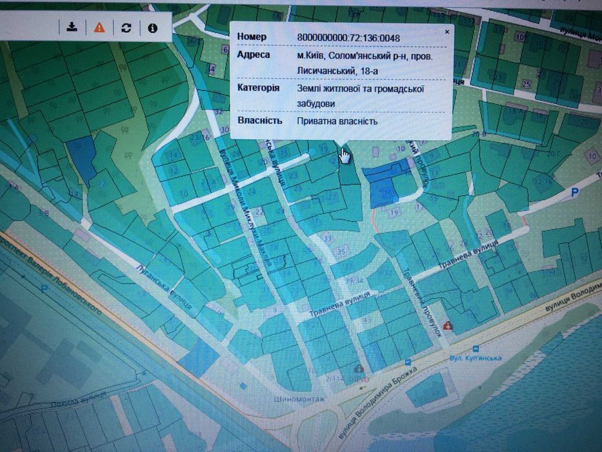Click the parcel numbered 33
Viewport: 602px width, 452px height.
coord(328,238)
